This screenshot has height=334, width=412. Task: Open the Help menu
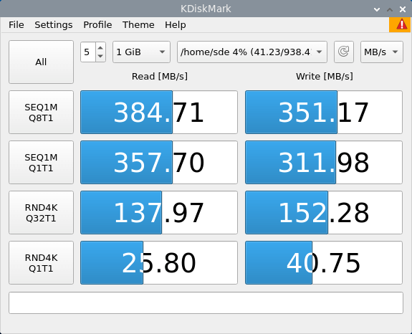(x=176, y=25)
